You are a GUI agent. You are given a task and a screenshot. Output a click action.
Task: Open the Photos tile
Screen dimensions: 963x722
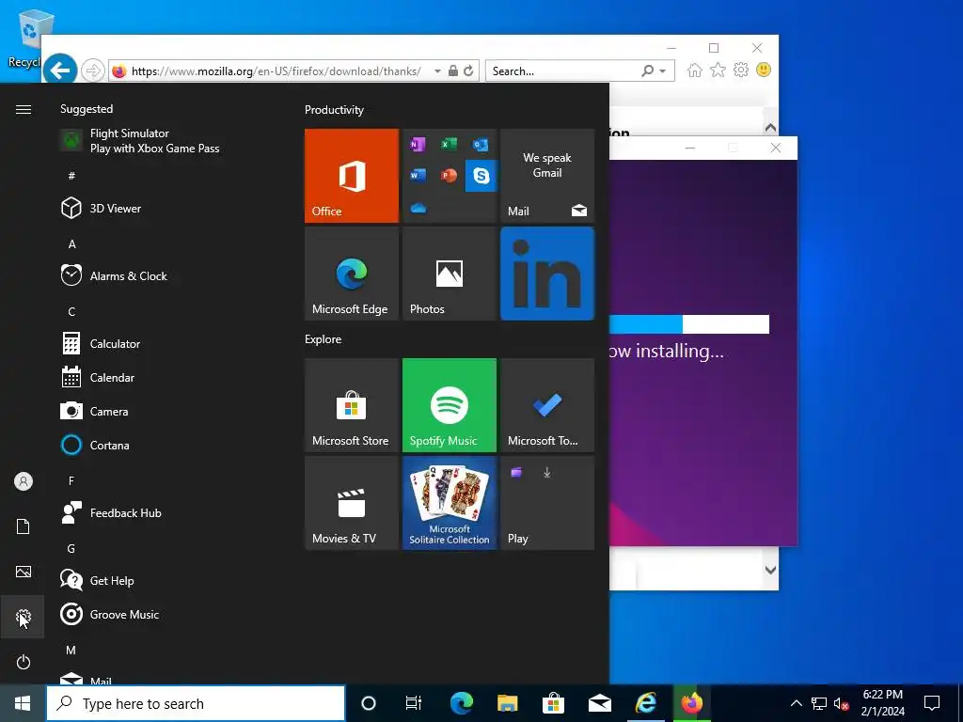pos(449,274)
